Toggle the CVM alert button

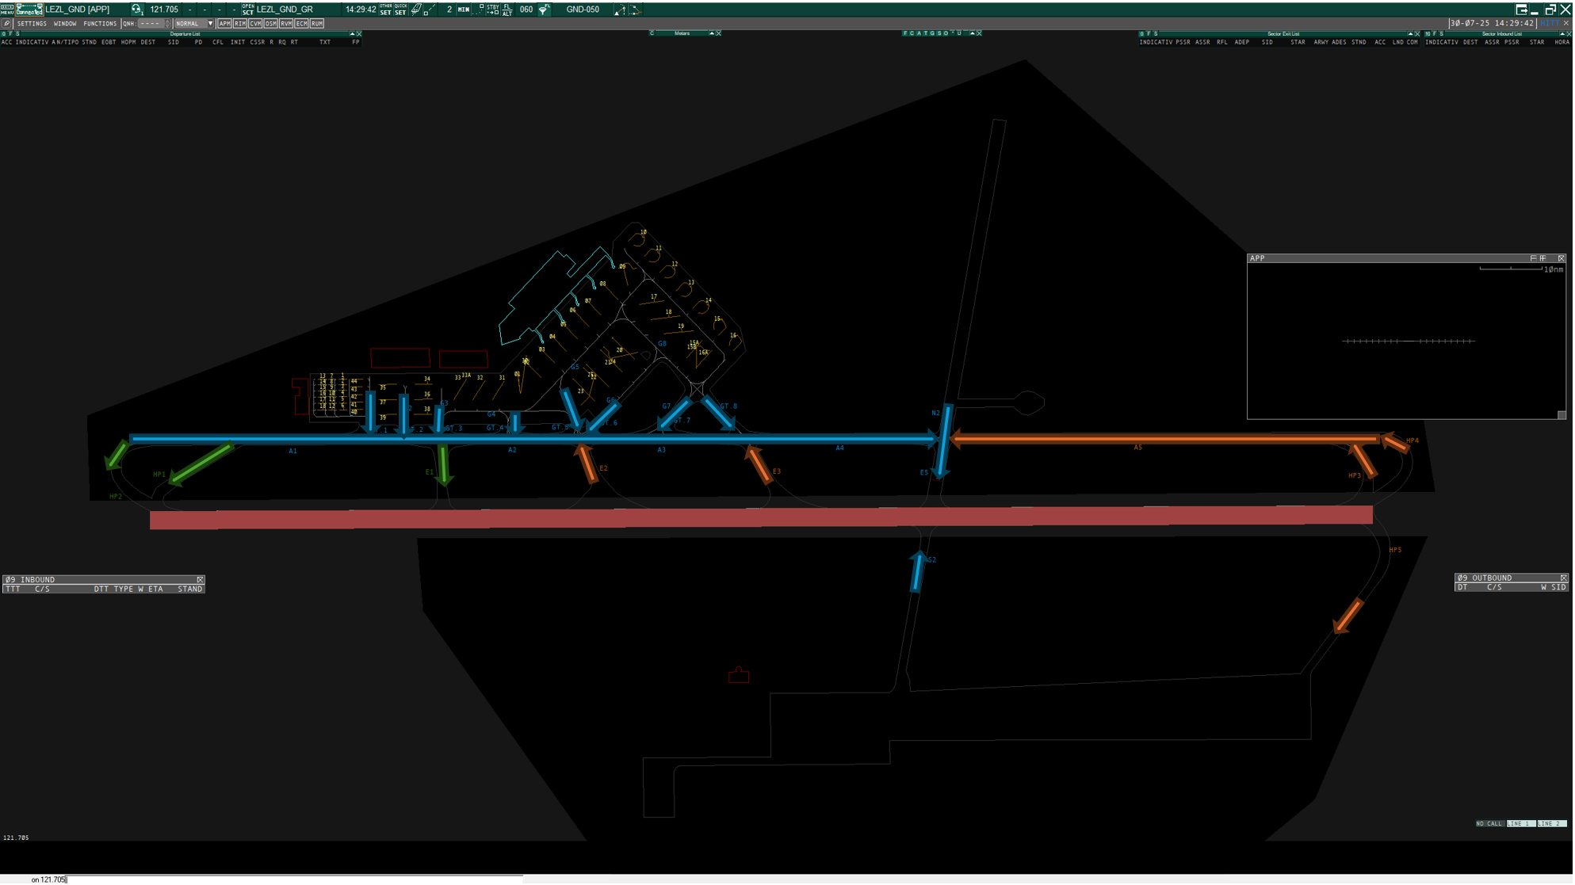point(256,24)
